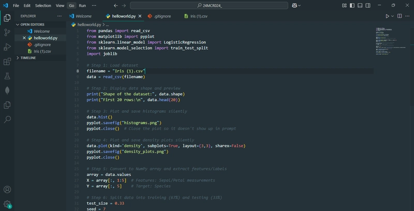Toggle the secondary side bar layout
Viewport: 414px width, 211px height.
(x=368, y=6)
